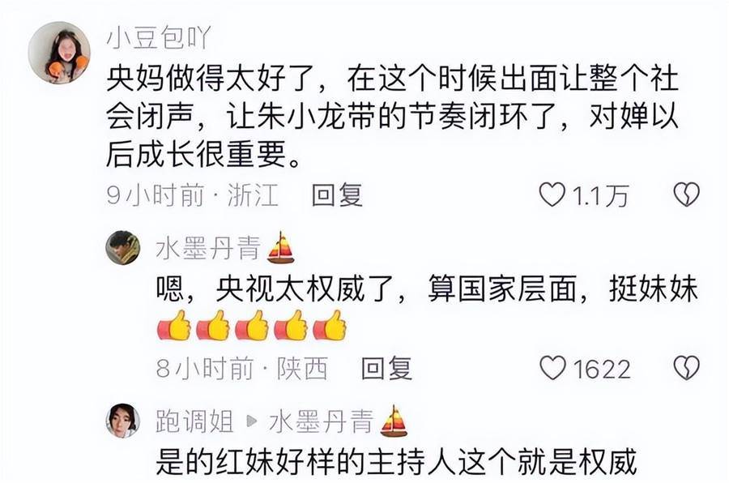Like 水墨丹青's reply with heart icon

[x=552, y=368]
